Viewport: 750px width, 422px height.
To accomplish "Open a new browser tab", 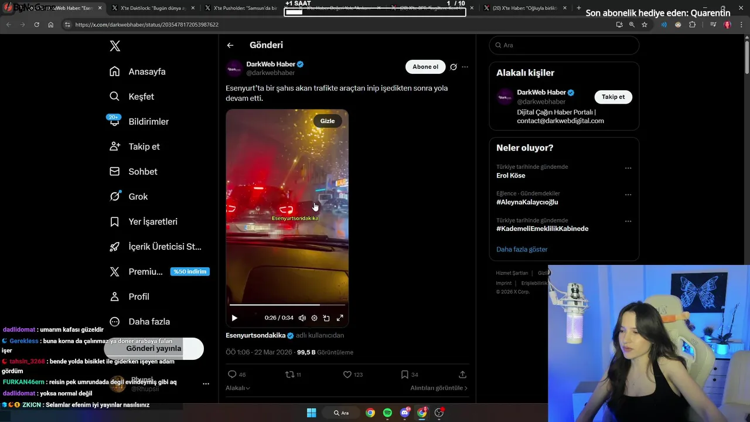I will pyautogui.click(x=579, y=8).
